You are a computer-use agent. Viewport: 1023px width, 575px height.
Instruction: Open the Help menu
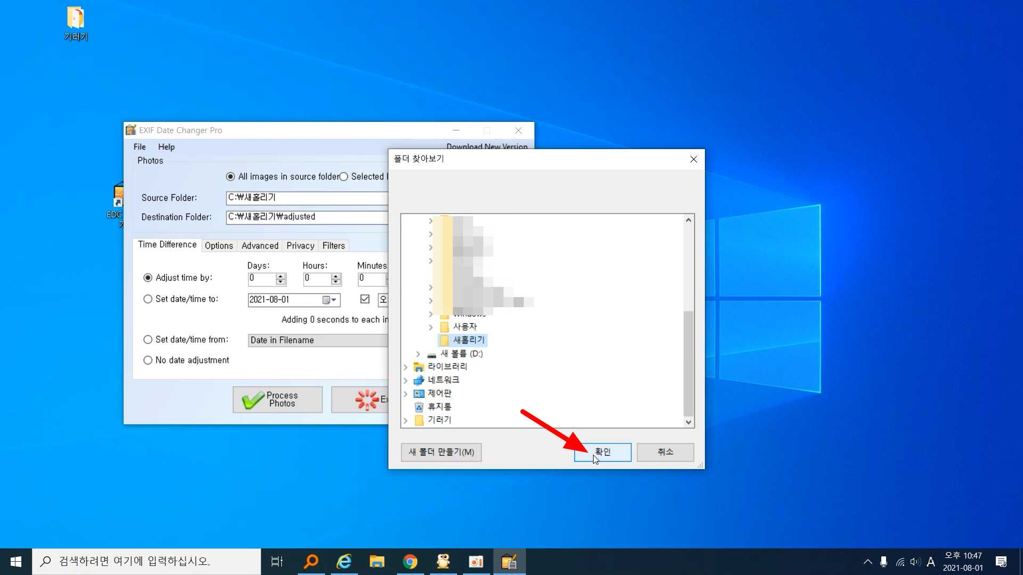coord(166,147)
